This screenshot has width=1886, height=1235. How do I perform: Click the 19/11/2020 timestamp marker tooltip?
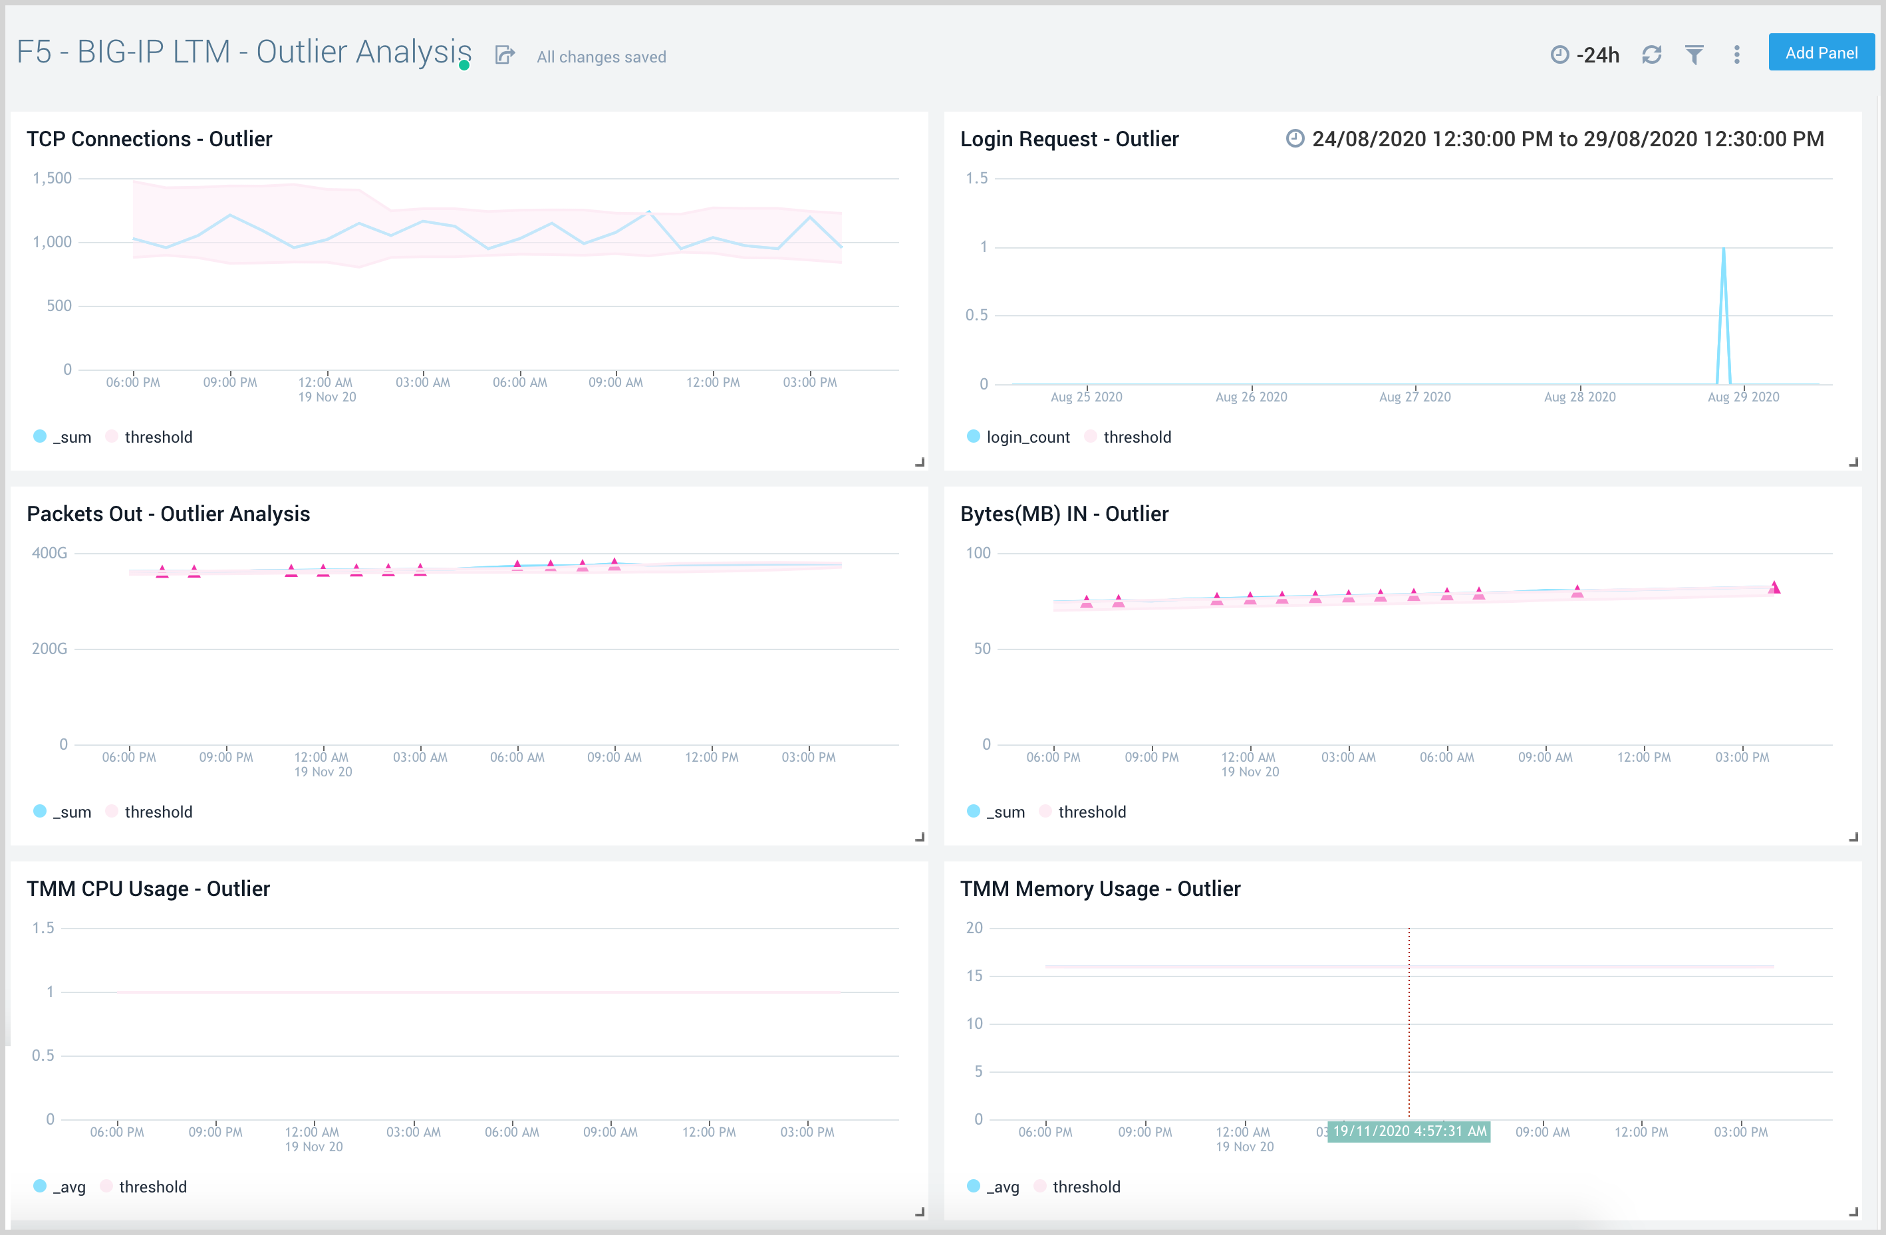tap(1407, 1131)
